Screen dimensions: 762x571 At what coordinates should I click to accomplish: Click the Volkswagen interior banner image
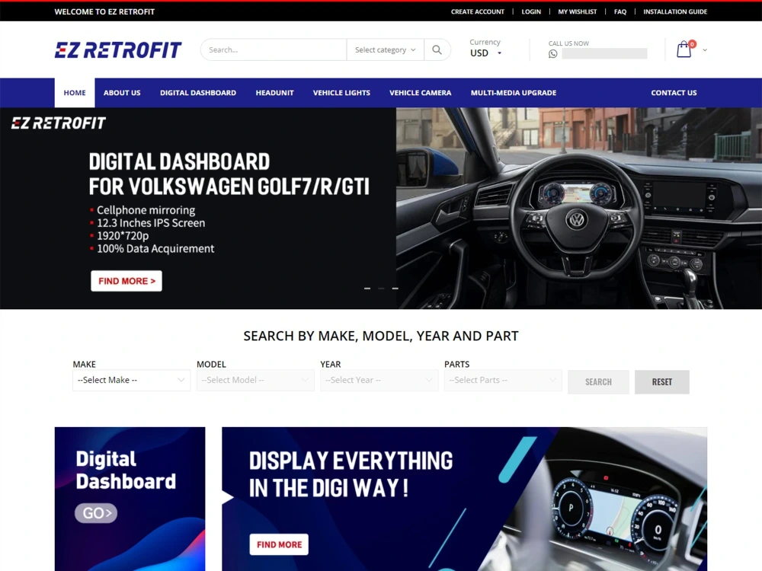pos(579,209)
